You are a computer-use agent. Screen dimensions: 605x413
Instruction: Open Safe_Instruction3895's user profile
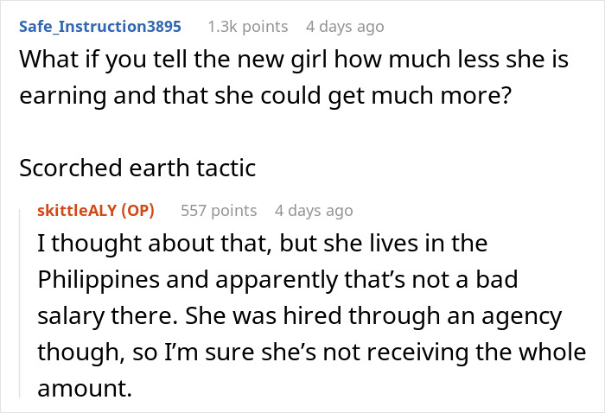[x=99, y=27]
